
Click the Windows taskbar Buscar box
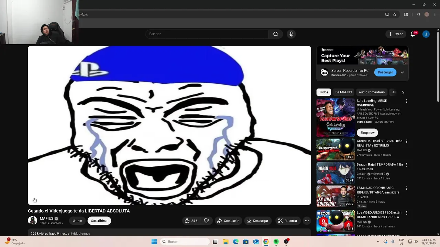[x=185, y=242]
